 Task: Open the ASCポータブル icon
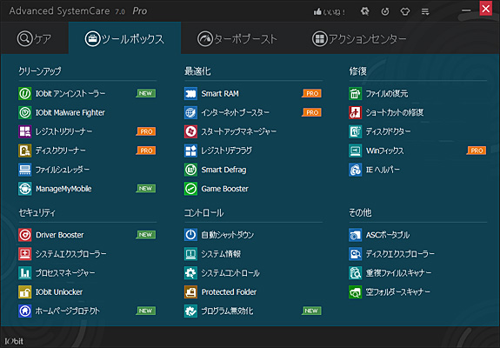356,235
